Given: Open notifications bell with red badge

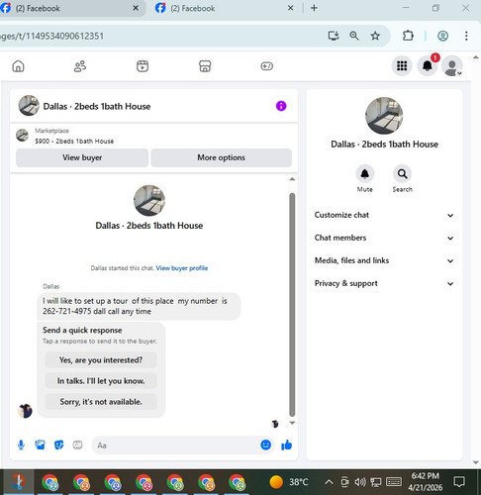Looking at the screenshot, I should click(428, 65).
